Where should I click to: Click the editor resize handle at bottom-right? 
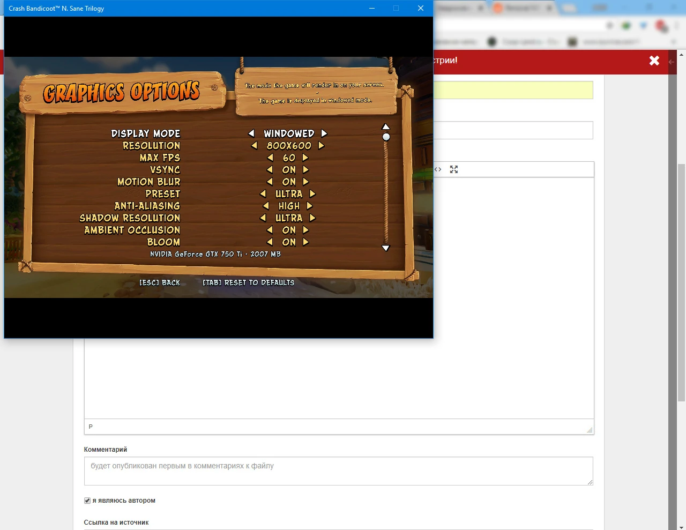[x=590, y=430]
